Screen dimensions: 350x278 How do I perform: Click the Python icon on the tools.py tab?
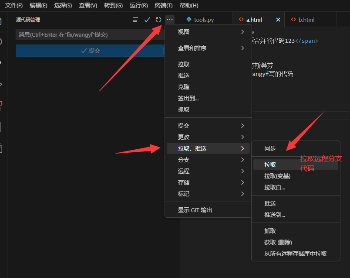(189, 20)
